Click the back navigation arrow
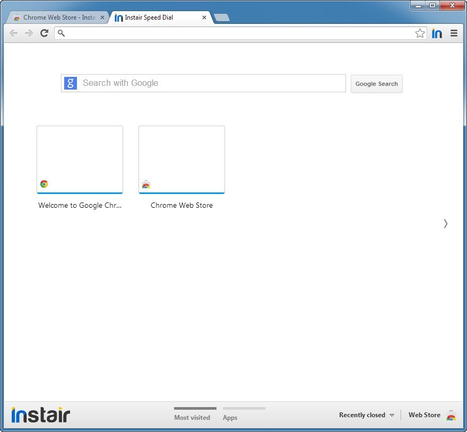The height and width of the screenshot is (432, 467). [x=13, y=33]
